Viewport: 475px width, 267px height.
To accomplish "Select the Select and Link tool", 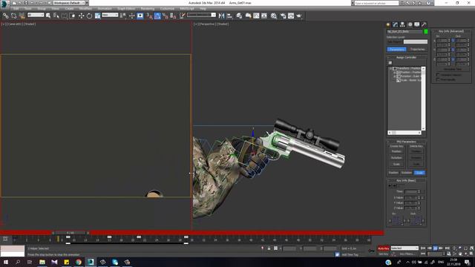I will tap(6, 16).
